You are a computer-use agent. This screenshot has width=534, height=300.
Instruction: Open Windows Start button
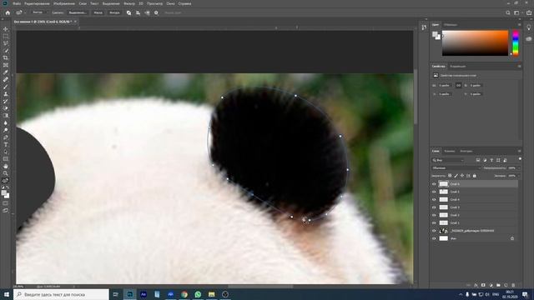click(x=6, y=294)
